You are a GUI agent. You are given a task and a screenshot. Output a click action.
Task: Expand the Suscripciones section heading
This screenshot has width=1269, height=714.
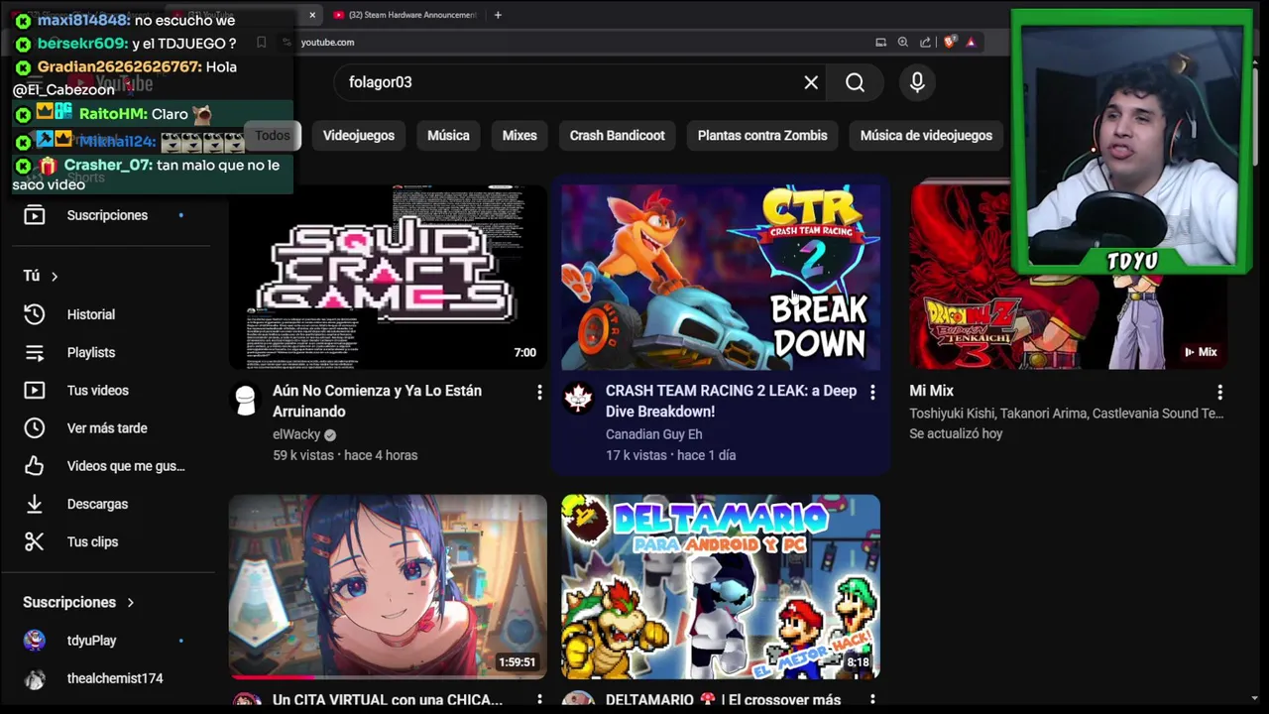[78, 602]
